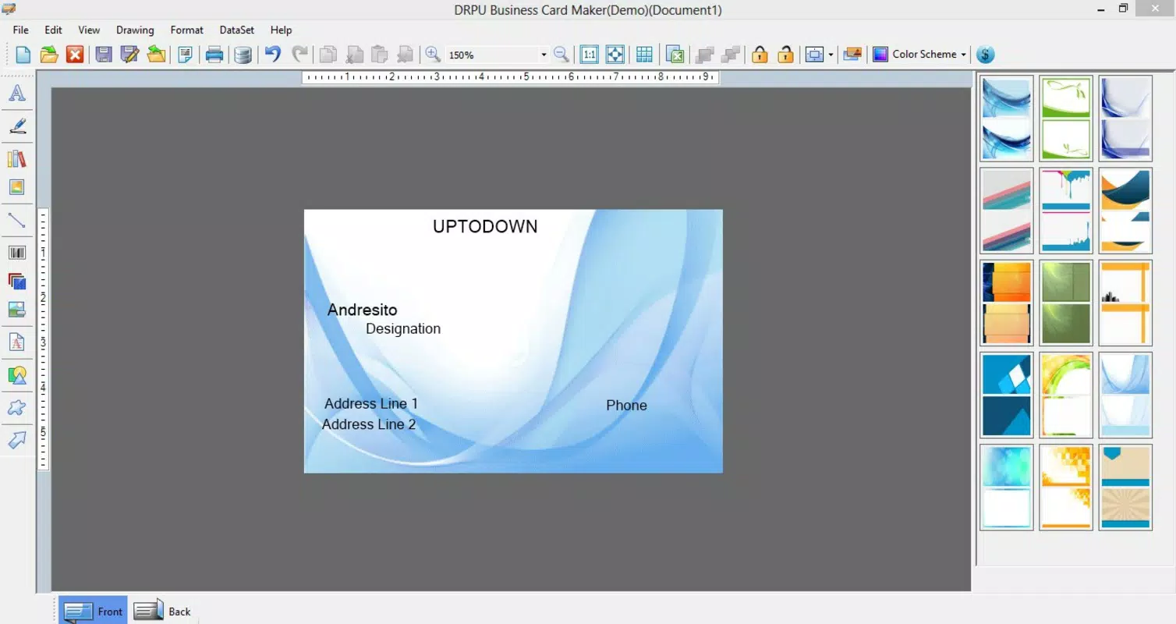The height and width of the screenshot is (624, 1176).
Task: Open the books library icon in sidebar
Action: [16, 159]
